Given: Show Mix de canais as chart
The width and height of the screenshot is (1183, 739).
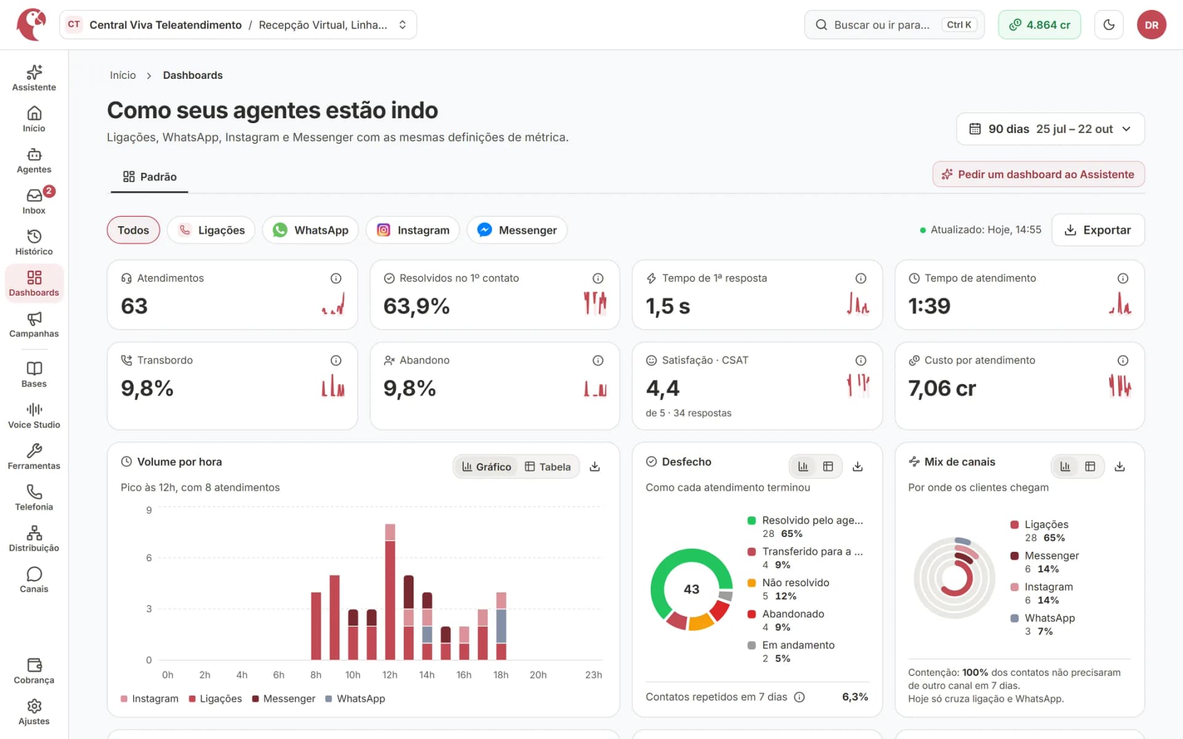Looking at the screenshot, I should pyautogui.click(x=1065, y=467).
